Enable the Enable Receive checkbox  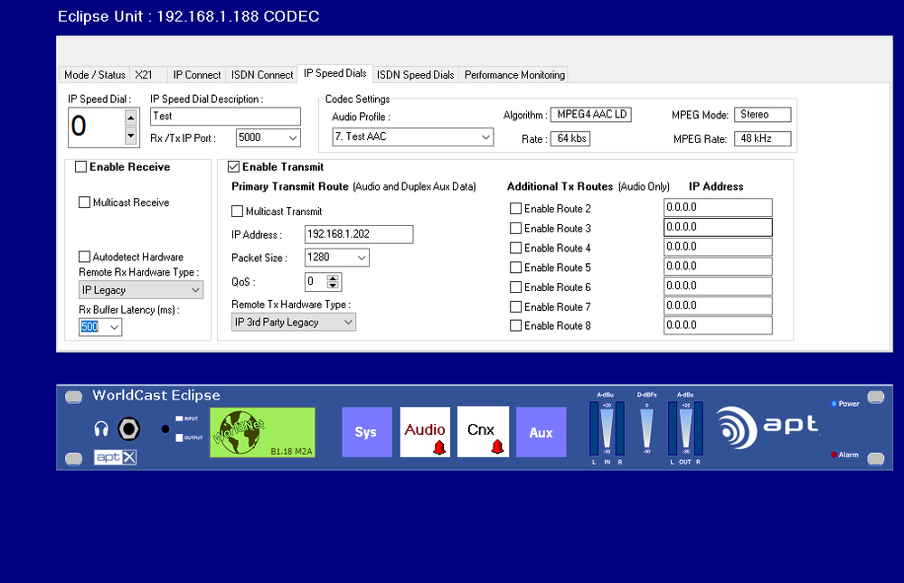tap(80, 166)
